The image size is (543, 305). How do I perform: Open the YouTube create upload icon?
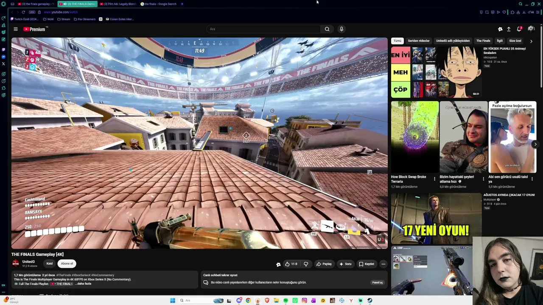[x=509, y=29]
